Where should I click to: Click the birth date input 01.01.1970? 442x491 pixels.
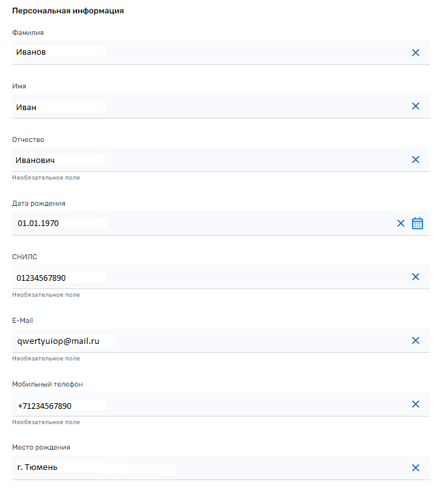191,224
